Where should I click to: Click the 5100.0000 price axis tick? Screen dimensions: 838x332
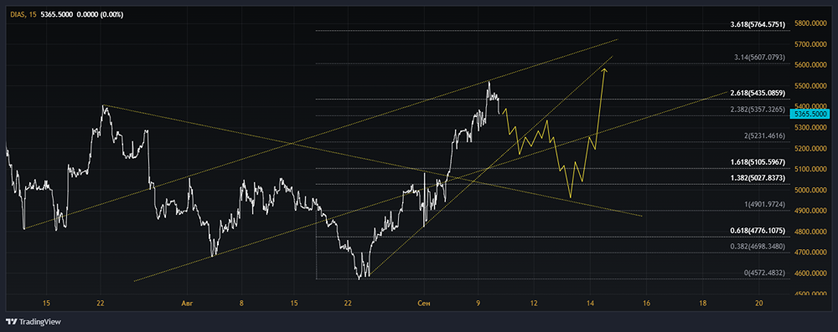coord(811,169)
